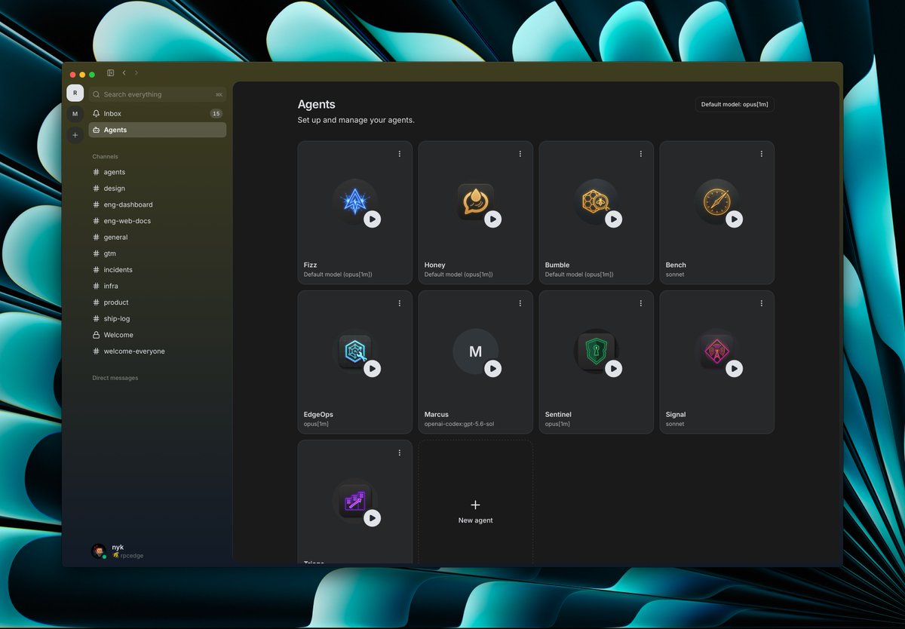The image size is (905, 629).
Task: Click the Signal pink antenna avatar
Action: pyautogui.click(x=716, y=351)
